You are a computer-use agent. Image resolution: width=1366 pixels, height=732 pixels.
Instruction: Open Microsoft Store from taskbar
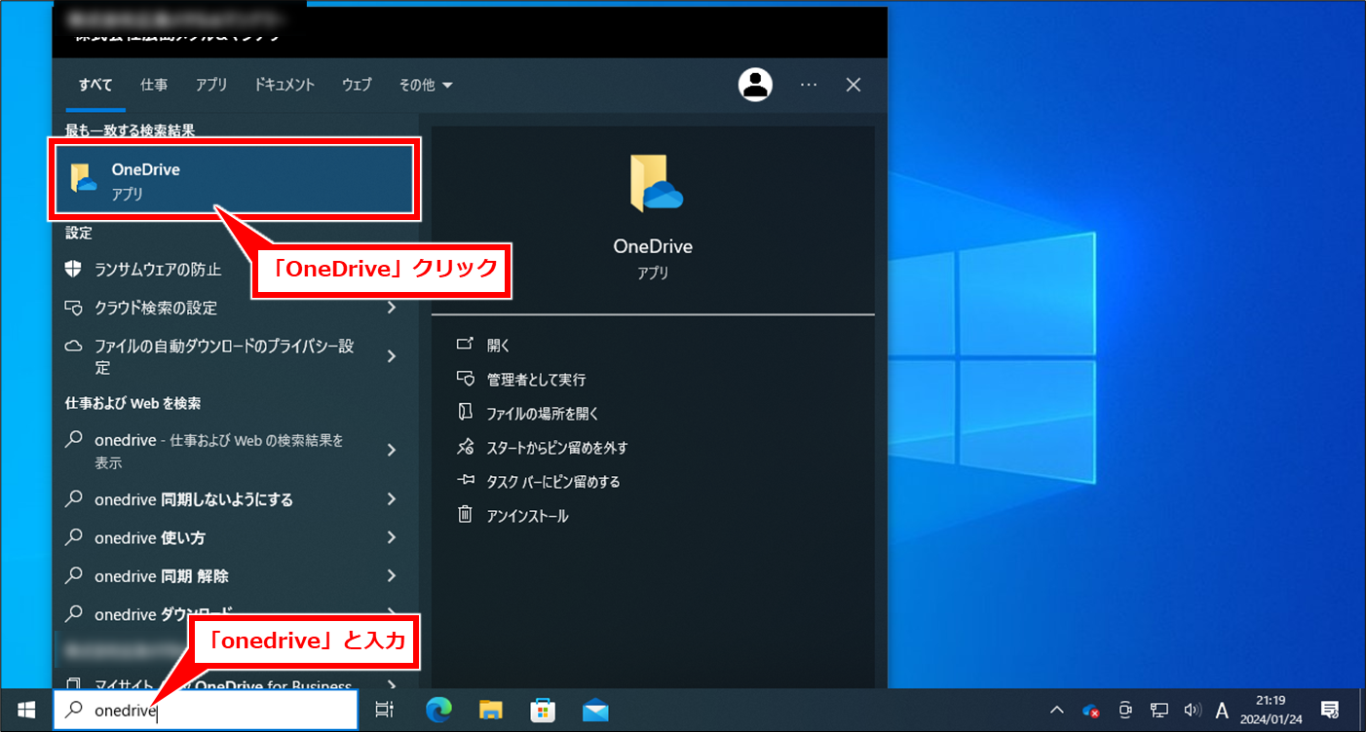(x=543, y=711)
